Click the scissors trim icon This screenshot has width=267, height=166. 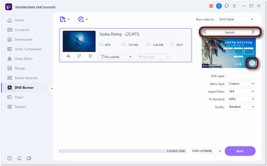click(x=68, y=56)
